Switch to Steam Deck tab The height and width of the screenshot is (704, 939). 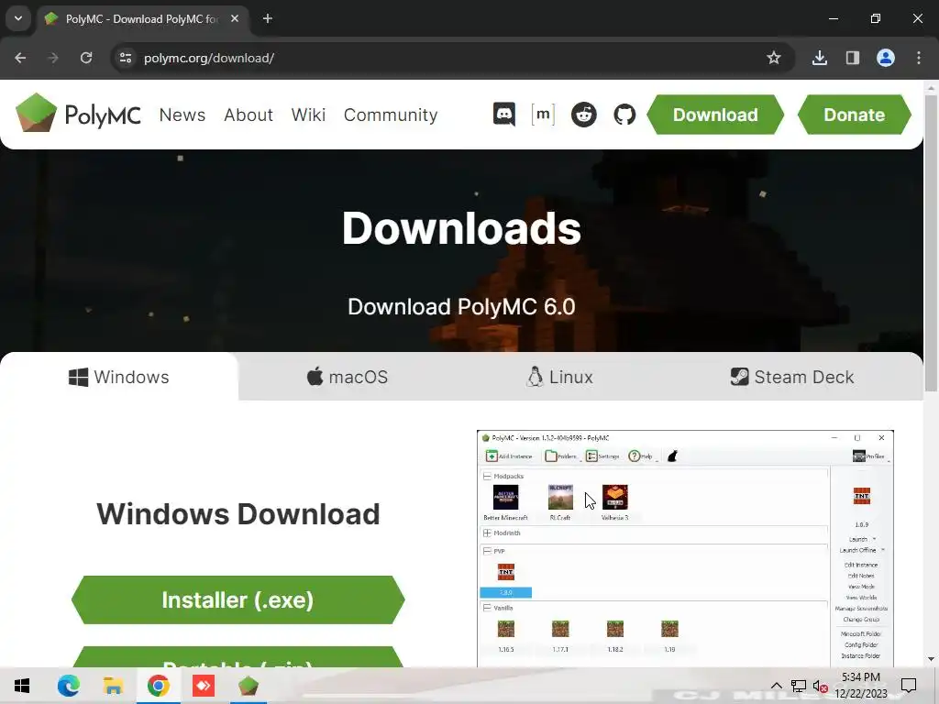point(792,377)
